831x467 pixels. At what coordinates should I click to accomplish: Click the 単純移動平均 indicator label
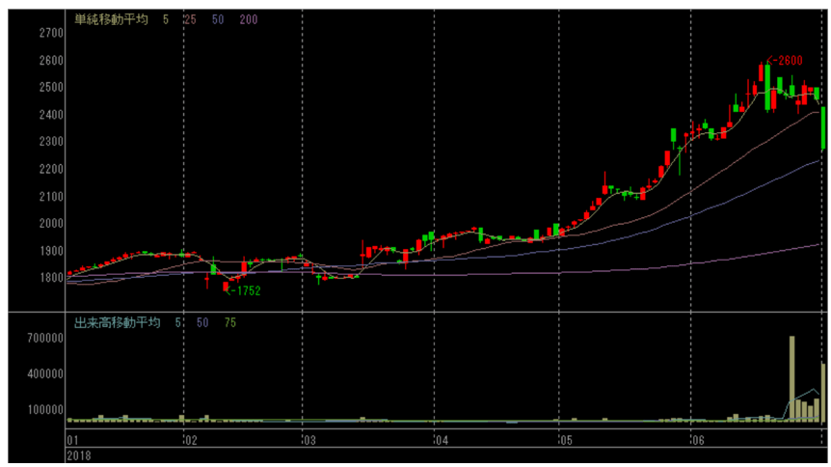[x=111, y=18]
